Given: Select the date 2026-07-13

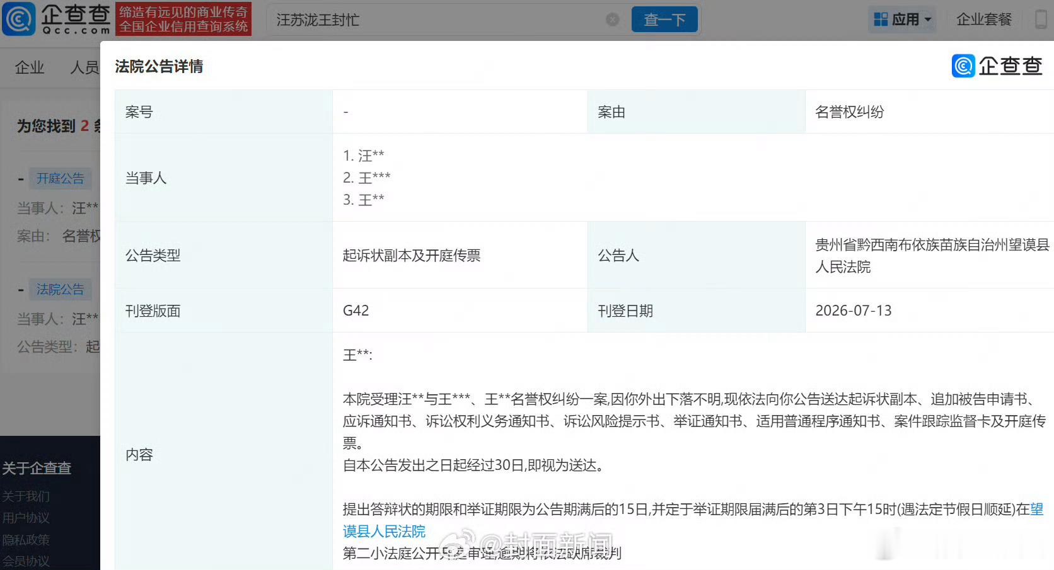Looking at the screenshot, I should [854, 311].
